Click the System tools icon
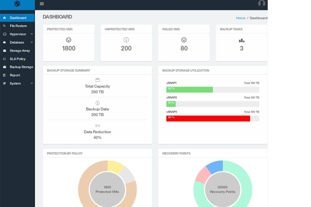This screenshot has width=311, height=207. coord(4,84)
